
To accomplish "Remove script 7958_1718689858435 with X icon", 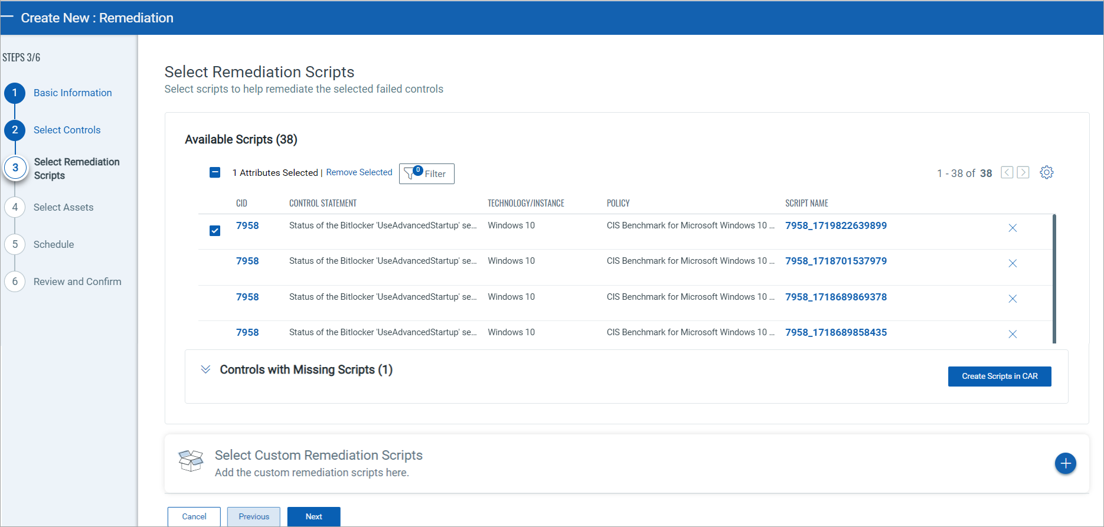I will coord(1012,334).
